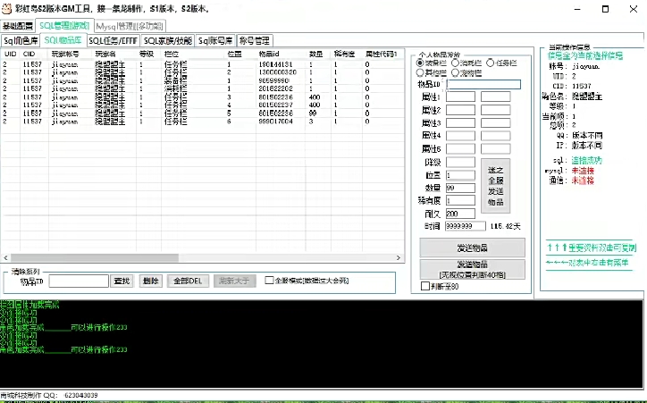This screenshot has height=403, width=647.
Task: Click the left arrow of table scrollbar
Action: tap(5, 257)
